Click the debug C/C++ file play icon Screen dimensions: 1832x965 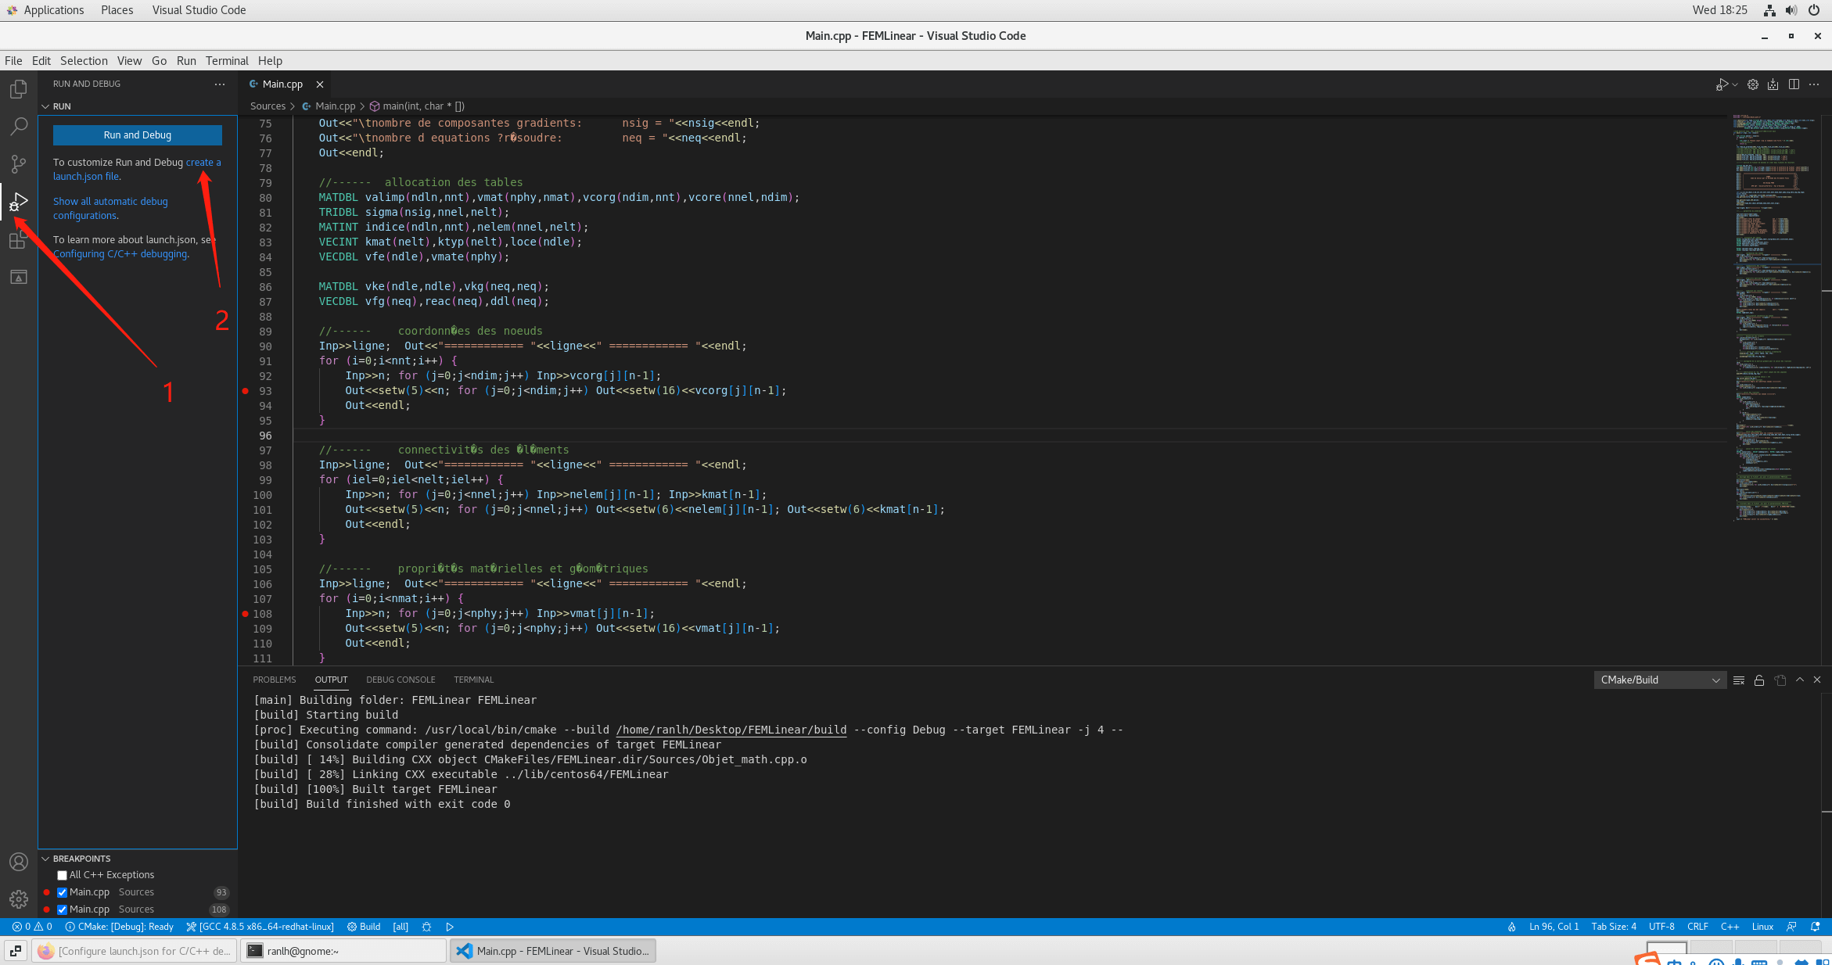(x=1721, y=84)
